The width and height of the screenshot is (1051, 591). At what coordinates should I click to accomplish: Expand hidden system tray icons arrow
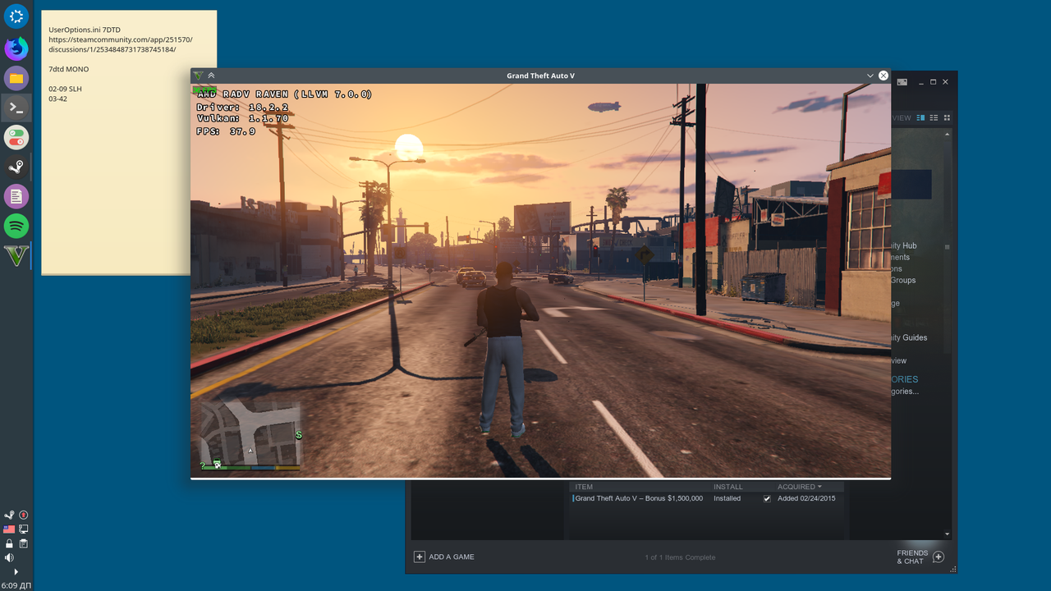[x=16, y=572]
